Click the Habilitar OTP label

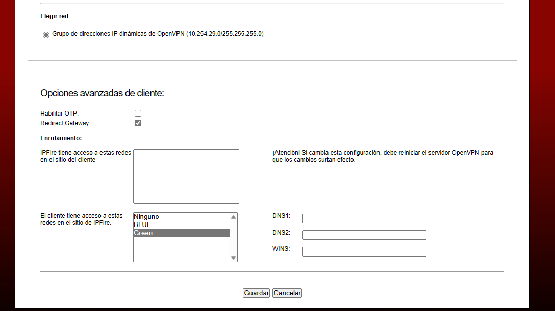click(x=60, y=114)
